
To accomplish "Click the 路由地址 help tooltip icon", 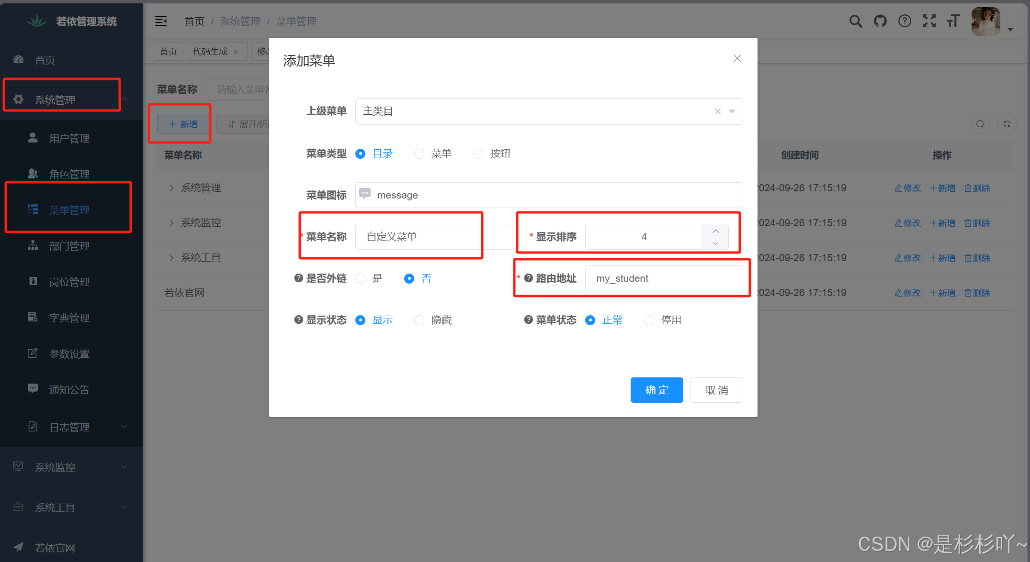I will point(529,278).
